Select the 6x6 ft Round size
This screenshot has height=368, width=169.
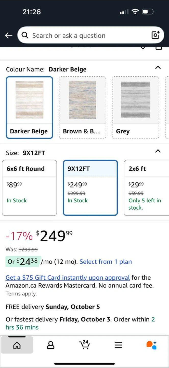30,188
